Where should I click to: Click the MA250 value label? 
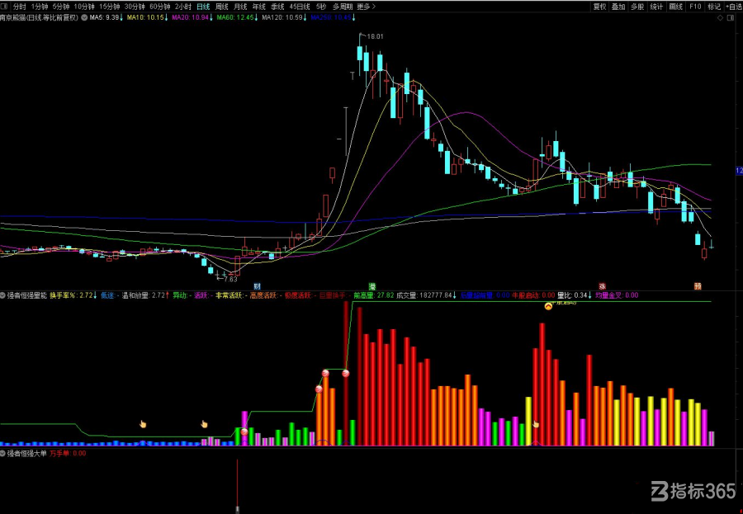(333, 17)
